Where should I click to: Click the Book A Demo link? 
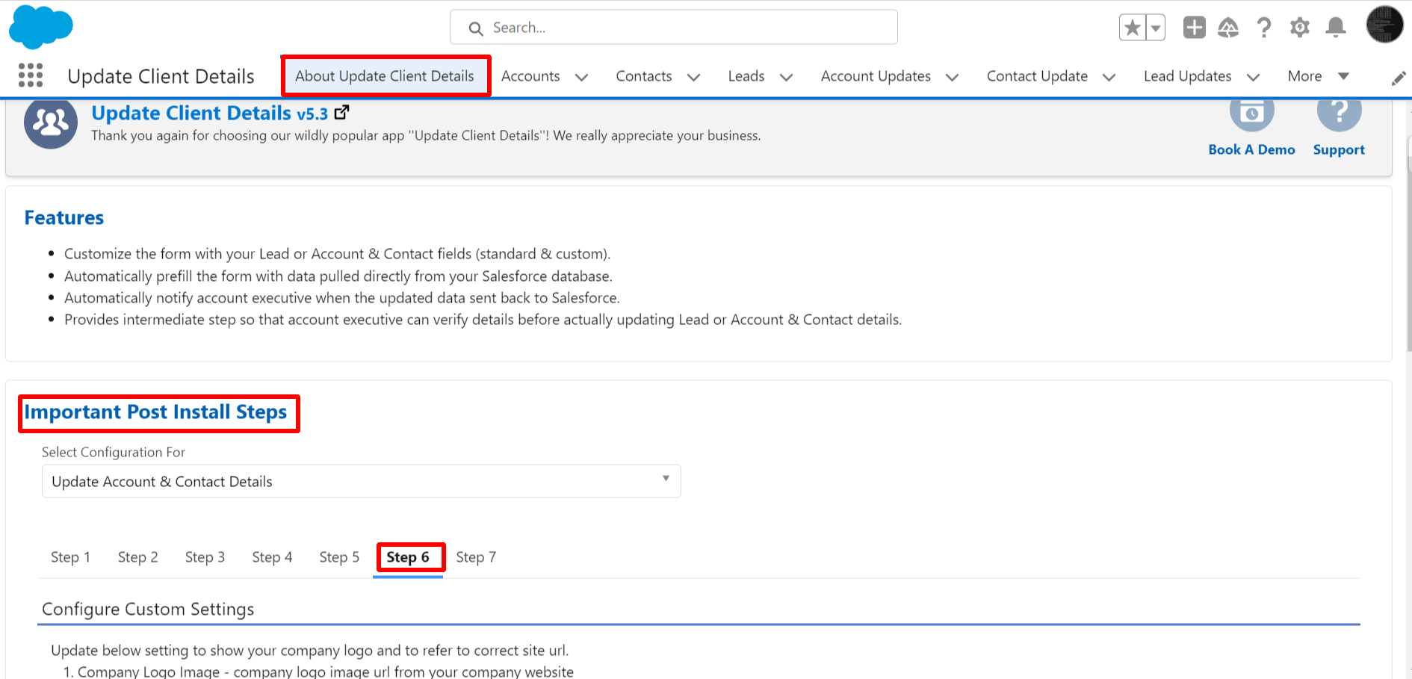tap(1251, 149)
